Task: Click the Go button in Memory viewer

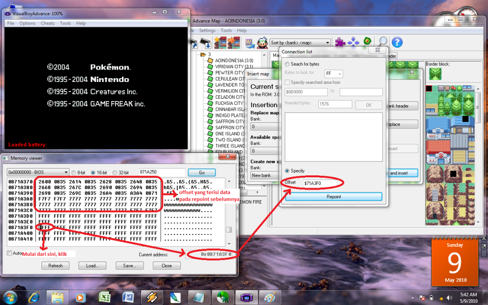Action: coord(202,173)
